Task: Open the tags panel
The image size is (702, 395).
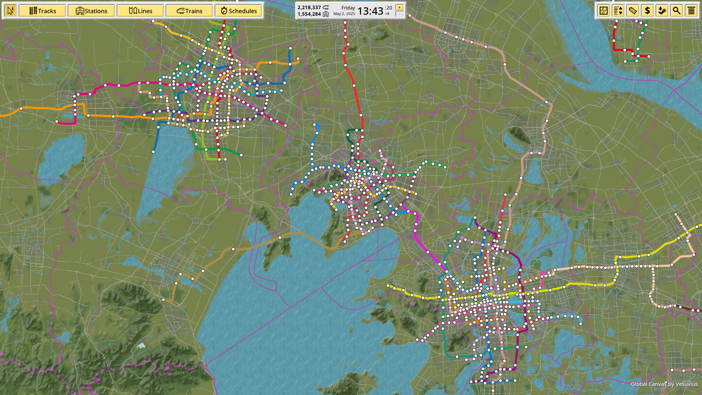Action: pos(633,11)
